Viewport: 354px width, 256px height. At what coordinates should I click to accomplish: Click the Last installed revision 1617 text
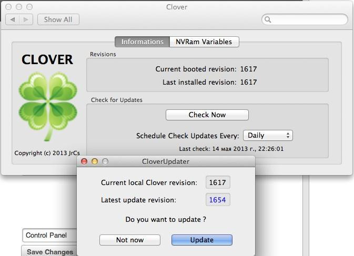point(210,82)
